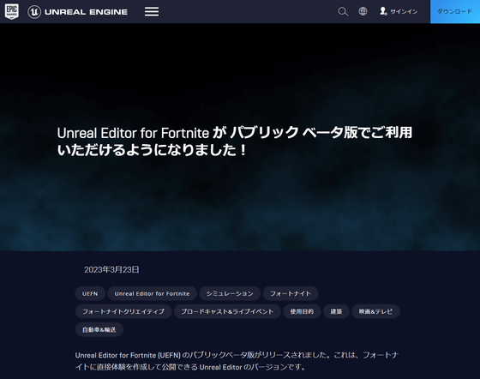Select the 使用目的 tag

pyautogui.click(x=302, y=311)
